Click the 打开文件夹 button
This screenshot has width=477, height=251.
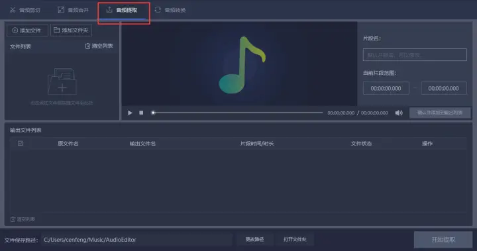295,240
